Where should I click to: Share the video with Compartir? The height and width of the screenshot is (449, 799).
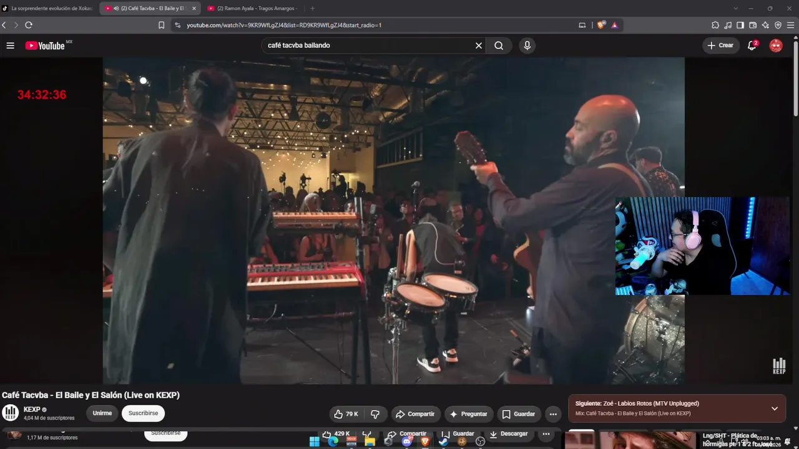click(415, 414)
